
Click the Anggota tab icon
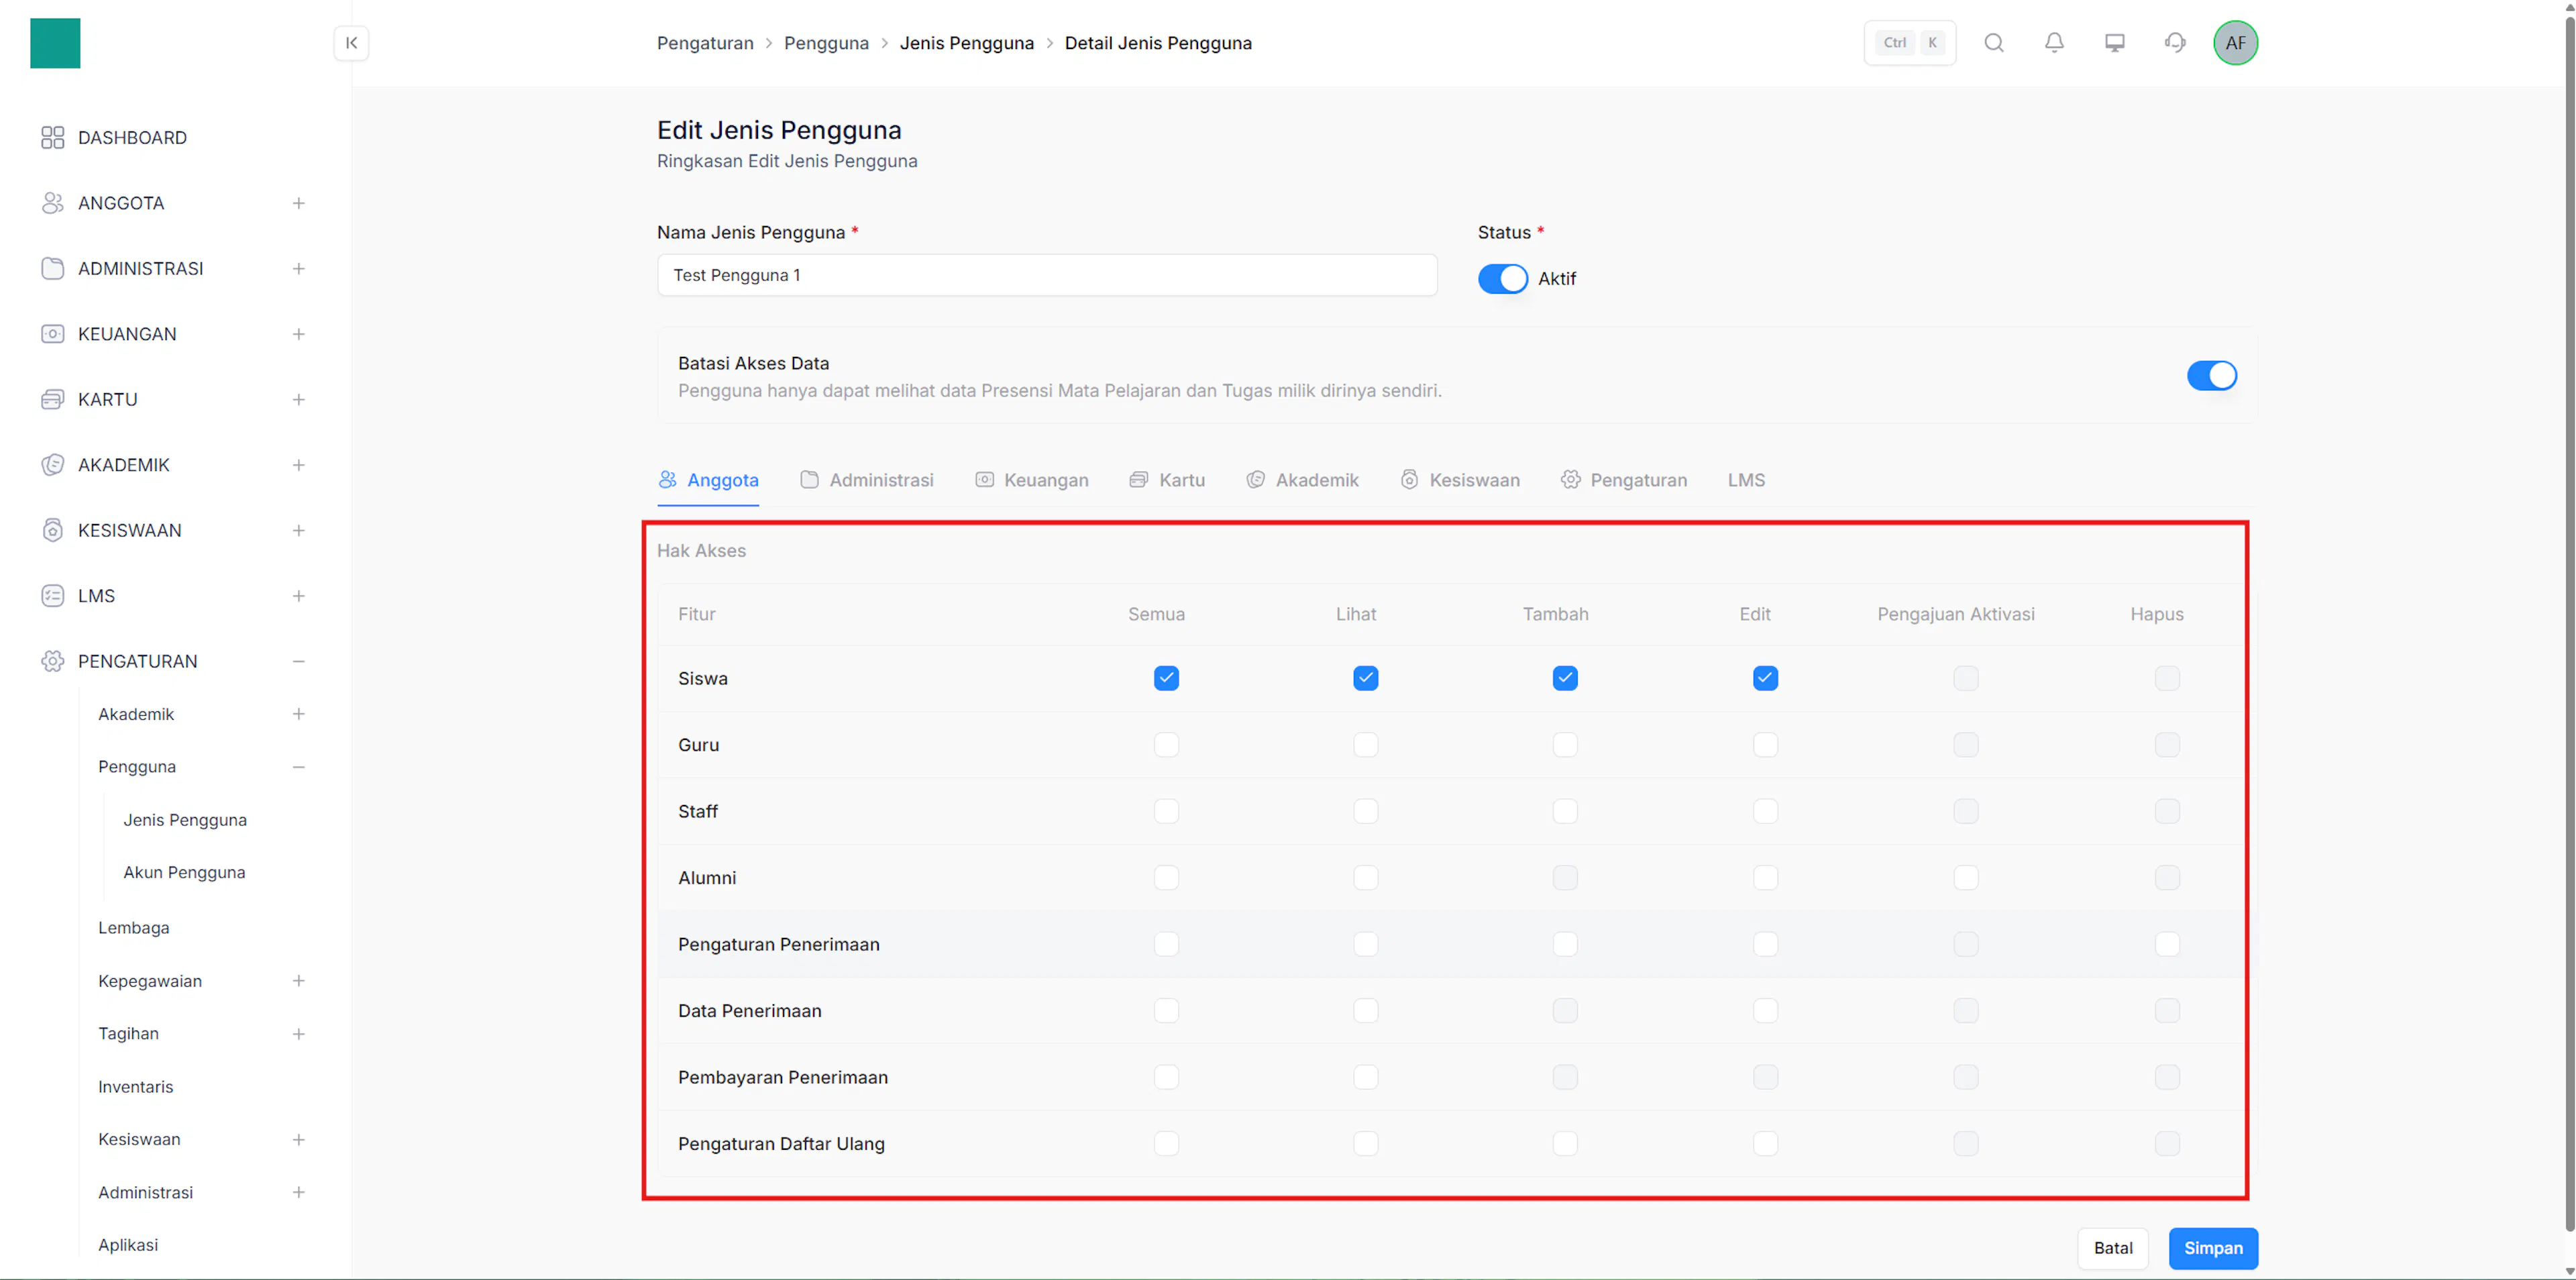pyautogui.click(x=667, y=480)
